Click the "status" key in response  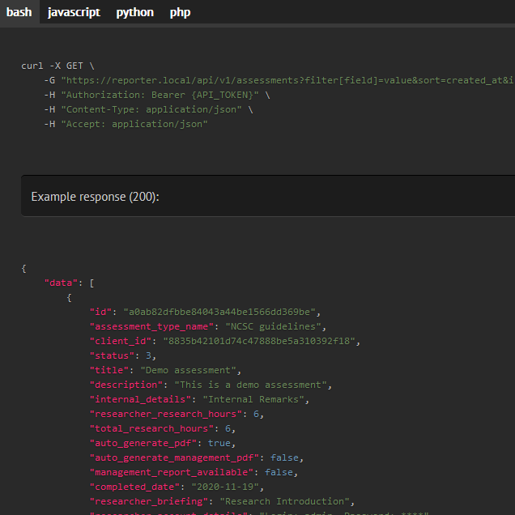[x=112, y=355]
